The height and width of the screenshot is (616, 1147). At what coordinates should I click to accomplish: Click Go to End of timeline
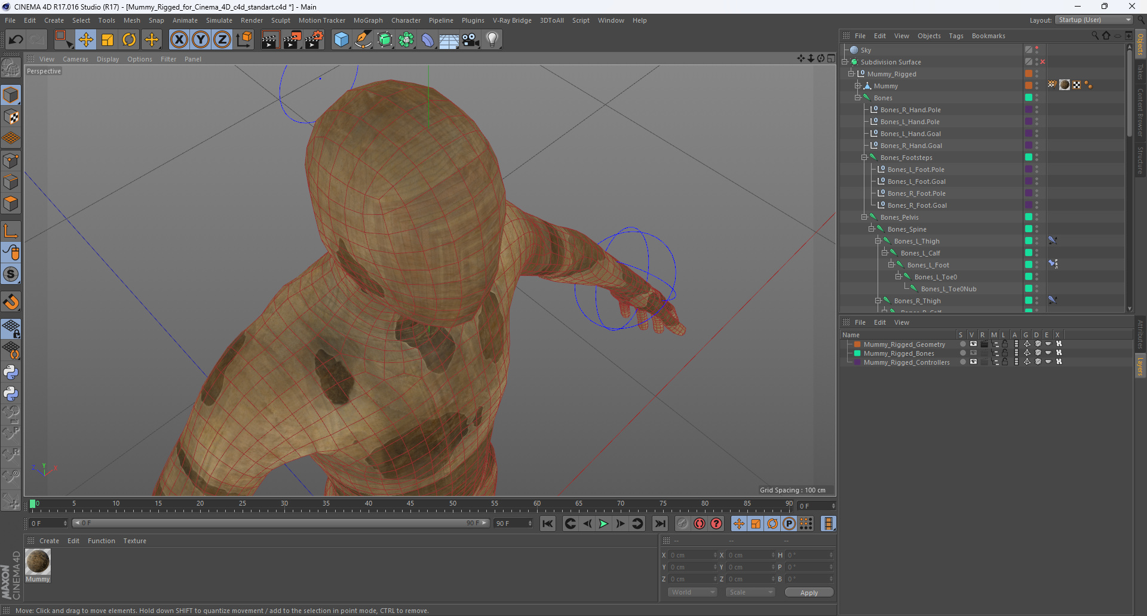click(660, 523)
